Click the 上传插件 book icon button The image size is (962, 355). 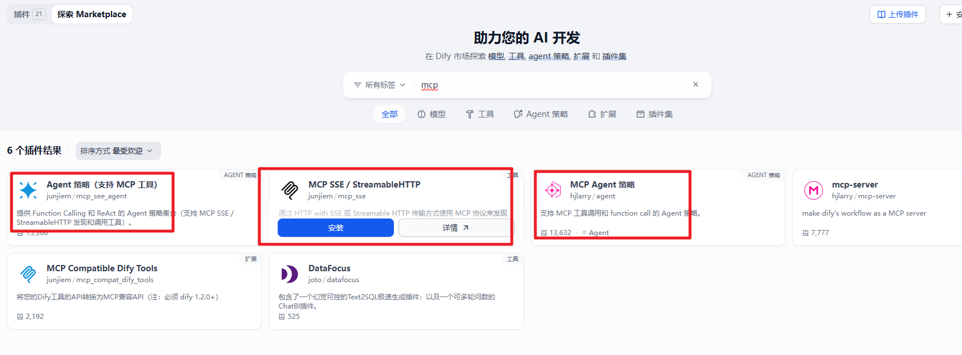click(897, 14)
